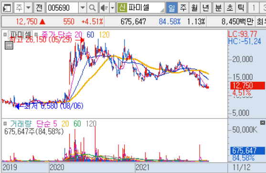Switch to 주 weekly chart tab
The image size is (266, 173).
183,8
